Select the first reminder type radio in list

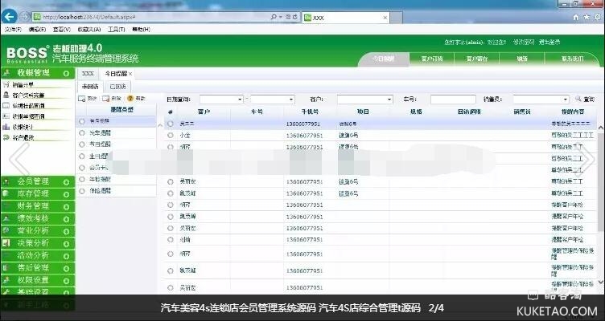pos(81,121)
